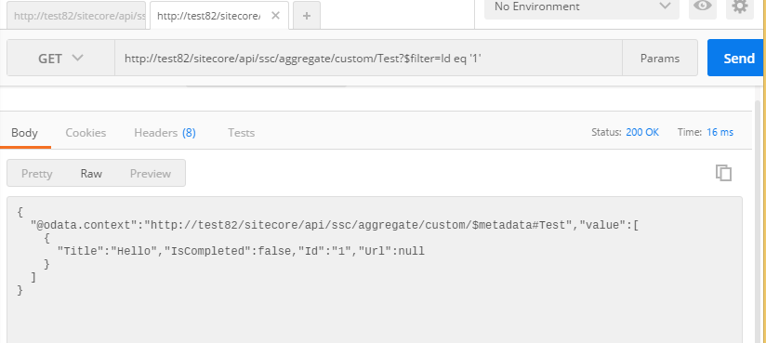Select the Body response tab

tap(24, 133)
